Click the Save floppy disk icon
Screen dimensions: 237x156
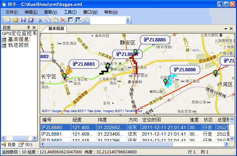[x=23, y=20]
